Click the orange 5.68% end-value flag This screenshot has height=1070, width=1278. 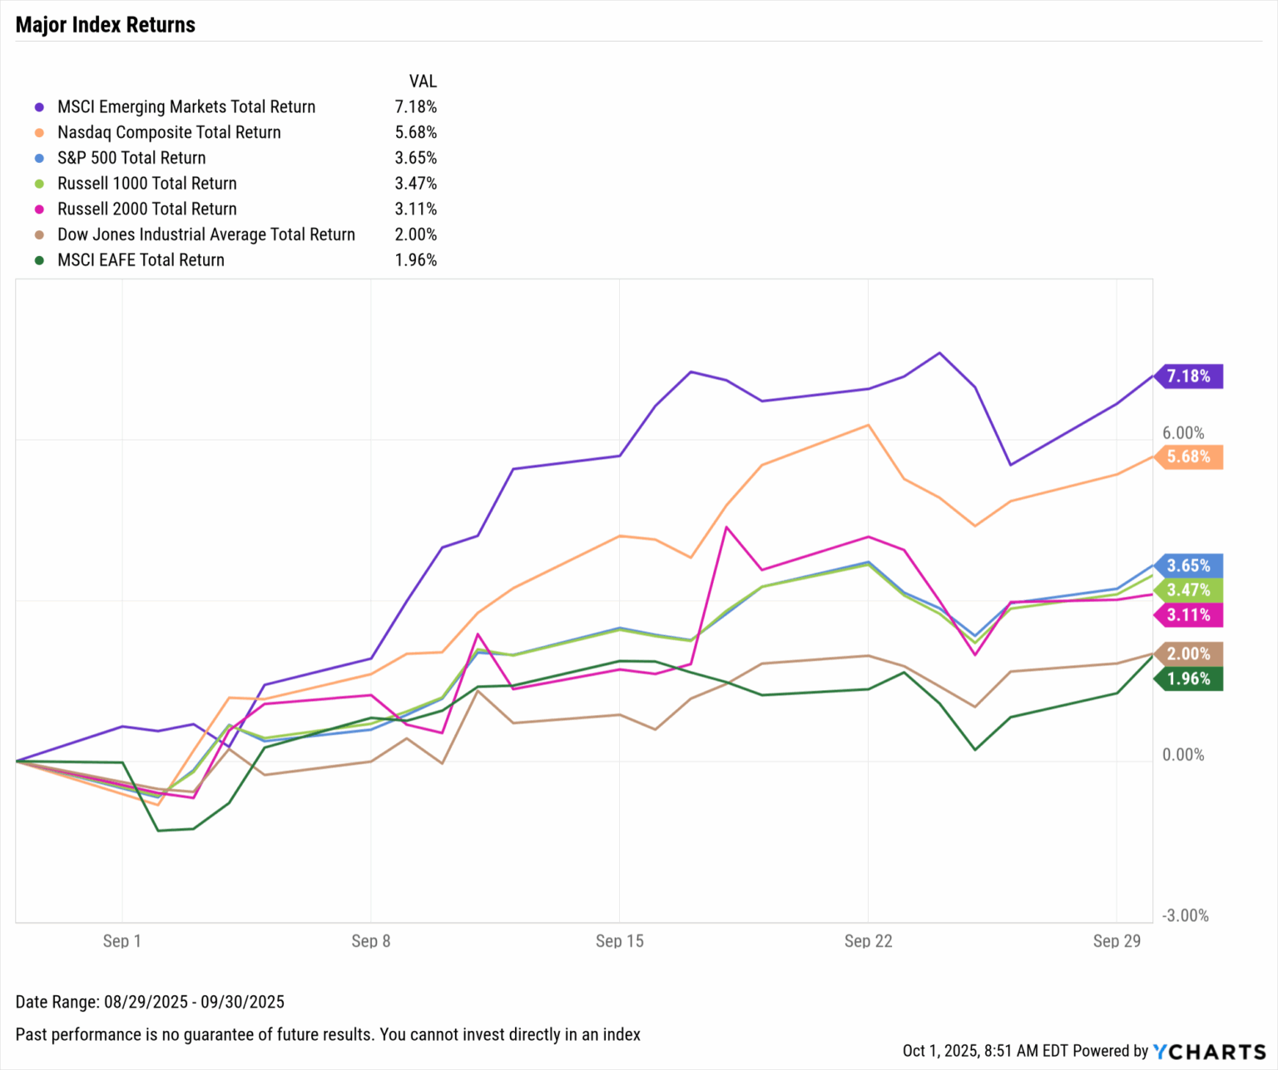[1188, 457]
